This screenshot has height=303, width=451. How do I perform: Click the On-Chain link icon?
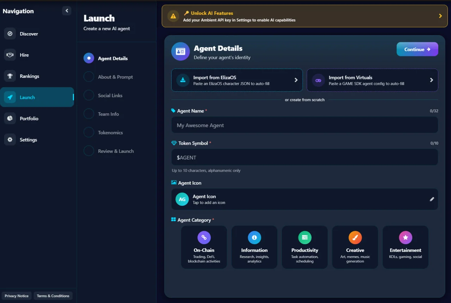pos(204,237)
